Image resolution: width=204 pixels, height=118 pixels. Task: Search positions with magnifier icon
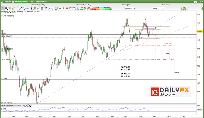coord(90,5)
